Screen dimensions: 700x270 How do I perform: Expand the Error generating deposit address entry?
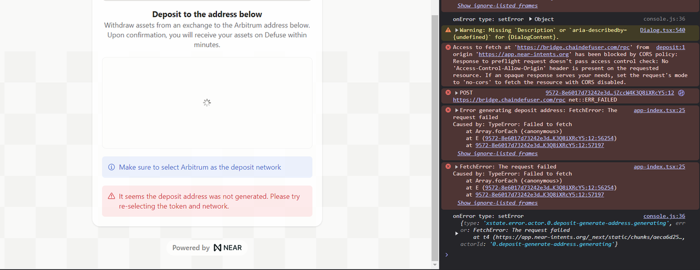tap(456, 110)
